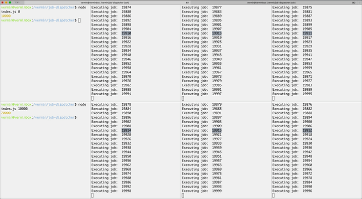Click the cursor block below job 19995

(x=273, y=98)
